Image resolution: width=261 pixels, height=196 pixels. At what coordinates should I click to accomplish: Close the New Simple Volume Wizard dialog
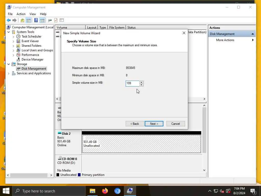tap(184, 33)
